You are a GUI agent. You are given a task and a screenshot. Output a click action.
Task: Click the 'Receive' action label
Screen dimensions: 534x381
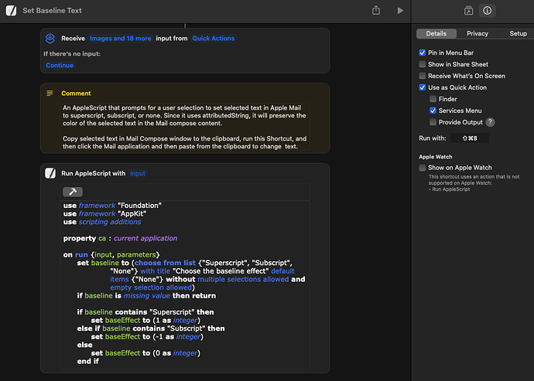(74, 39)
